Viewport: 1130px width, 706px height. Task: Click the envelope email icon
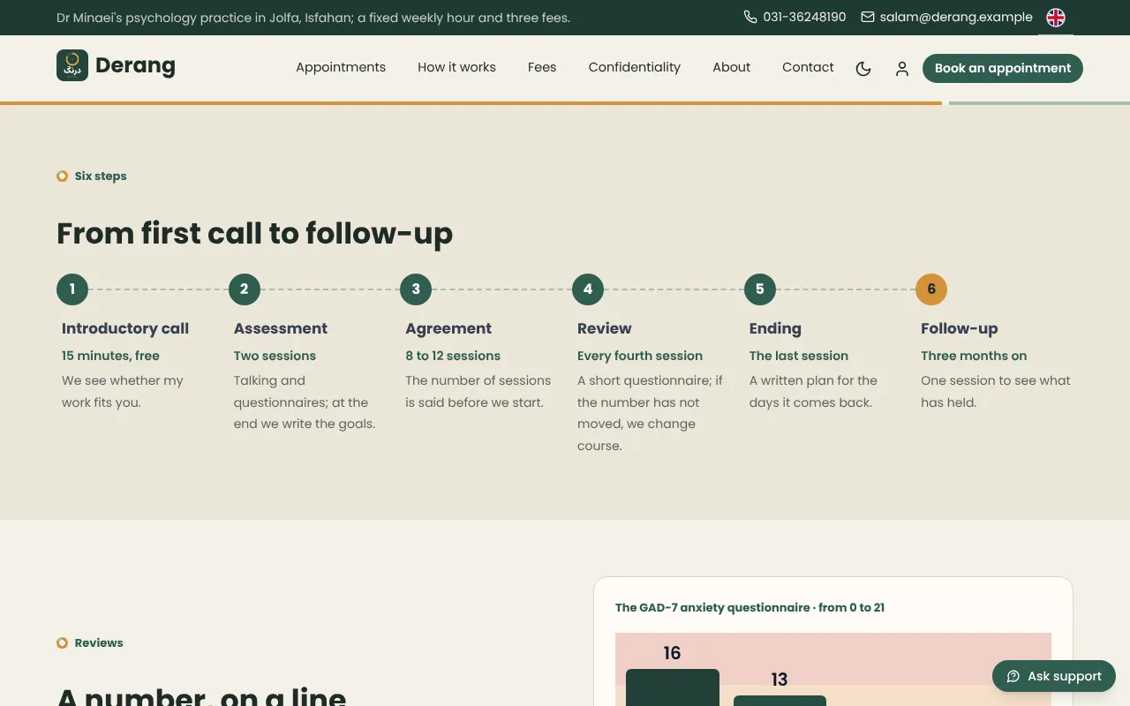coord(868,17)
